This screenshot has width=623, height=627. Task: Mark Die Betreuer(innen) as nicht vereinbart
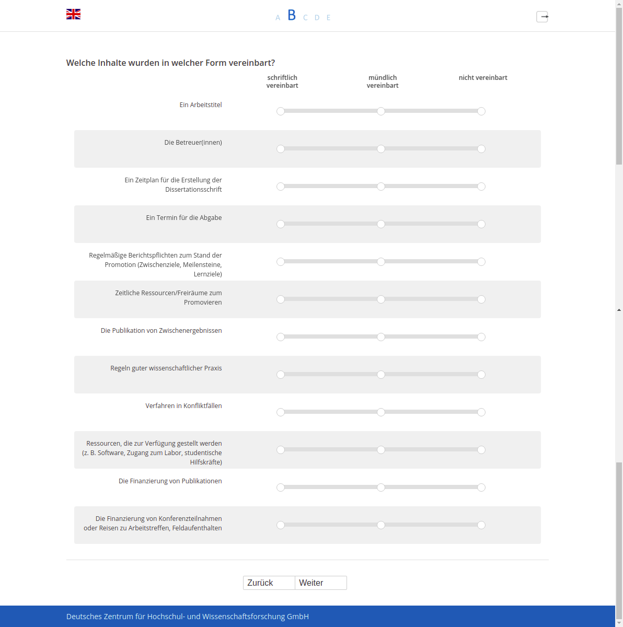[x=481, y=149]
